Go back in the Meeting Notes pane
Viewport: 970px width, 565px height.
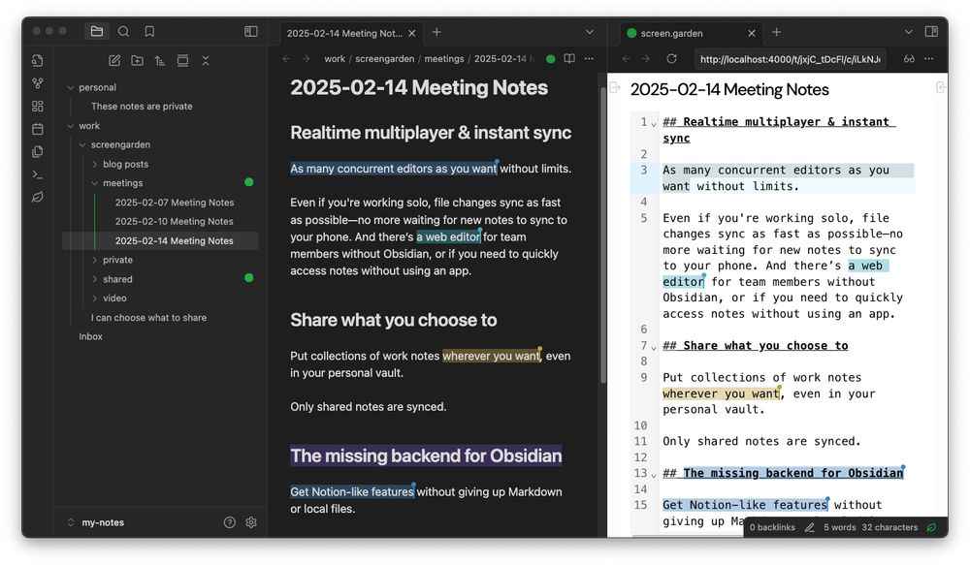point(286,59)
